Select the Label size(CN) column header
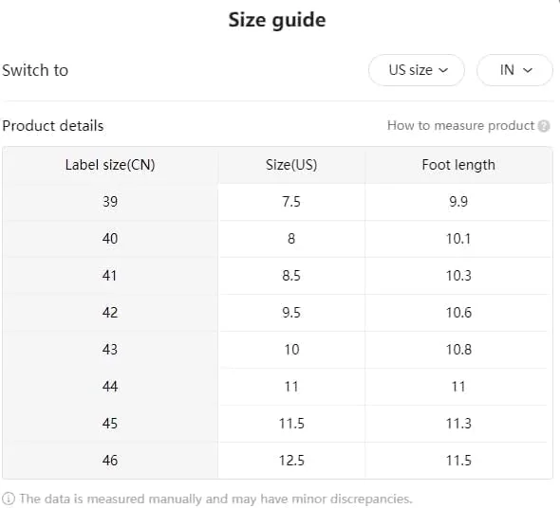This screenshot has height=508, width=560. pyautogui.click(x=110, y=165)
